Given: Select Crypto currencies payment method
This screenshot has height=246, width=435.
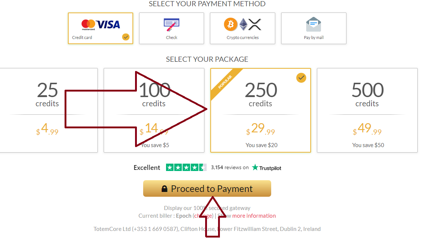Looking at the screenshot, I should point(242,28).
